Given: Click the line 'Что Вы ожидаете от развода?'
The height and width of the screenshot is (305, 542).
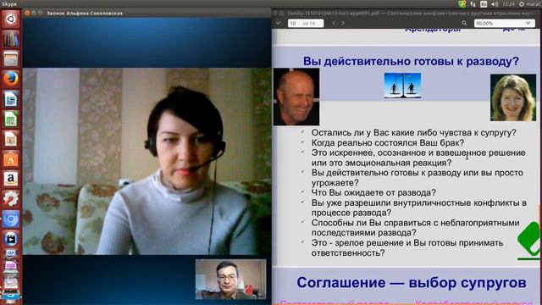Looking at the screenshot, I should click(373, 192).
